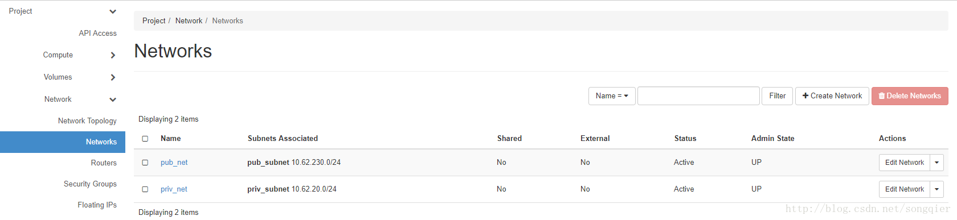Expand the Volumes section arrow
This screenshot has height=220, width=957.
[113, 77]
